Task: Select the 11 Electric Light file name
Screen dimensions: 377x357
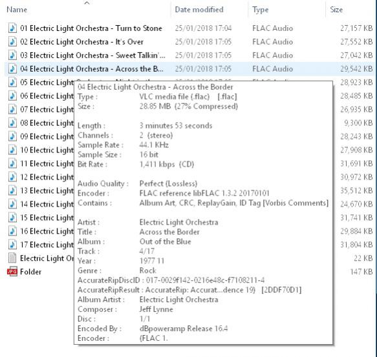Action: [x=47, y=163]
